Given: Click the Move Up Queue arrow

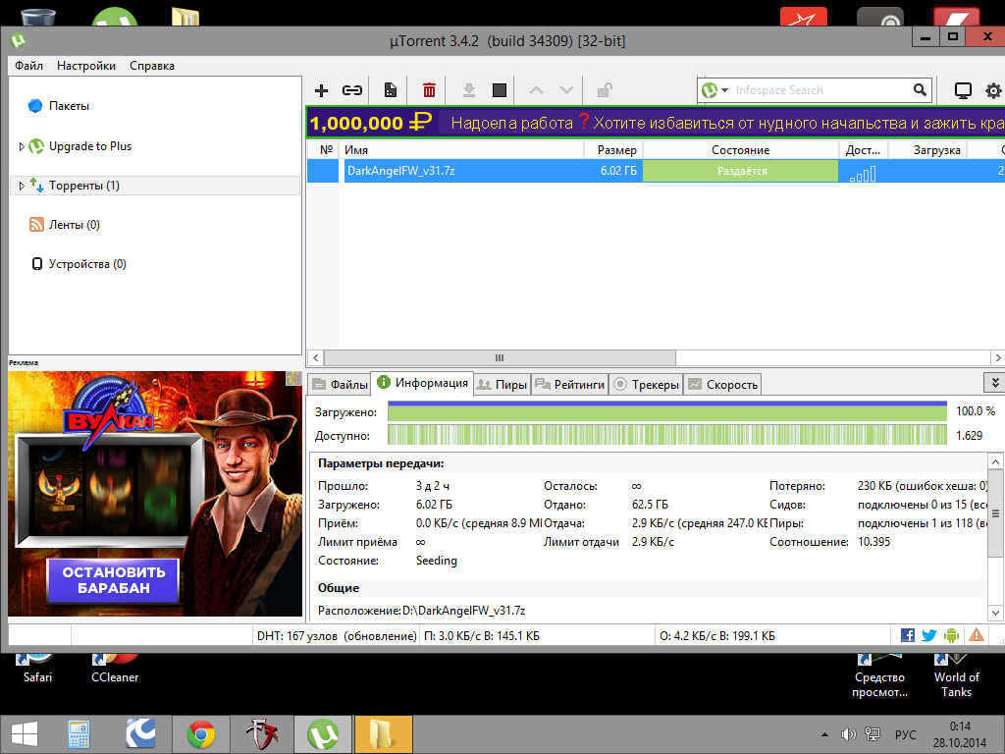Looking at the screenshot, I should point(536,90).
